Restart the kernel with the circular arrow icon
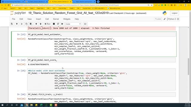 pyautogui.click(x=58, y=24)
